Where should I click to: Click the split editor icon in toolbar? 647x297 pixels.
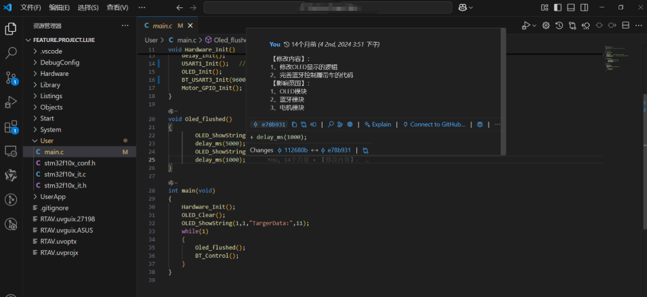click(x=625, y=26)
